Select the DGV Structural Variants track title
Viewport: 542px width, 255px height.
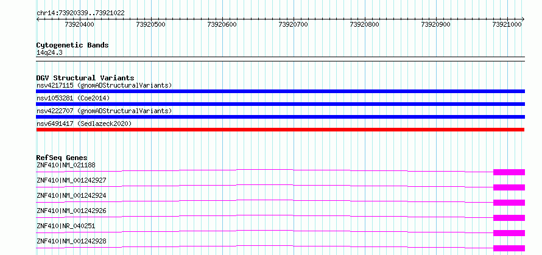(x=85, y=78)
